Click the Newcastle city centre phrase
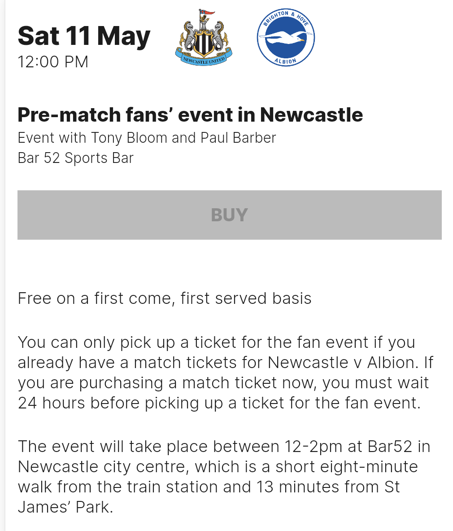 click(x=105, y=467)
